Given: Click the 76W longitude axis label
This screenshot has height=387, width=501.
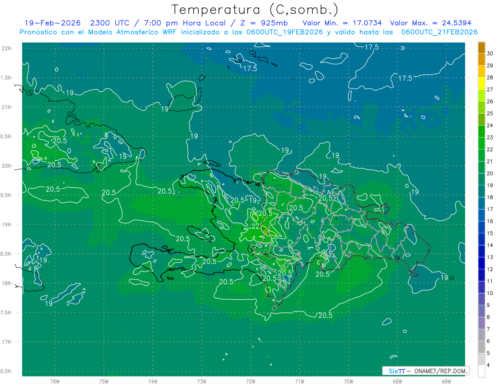Looking at the screenshot, I should (x=55, y=382).
